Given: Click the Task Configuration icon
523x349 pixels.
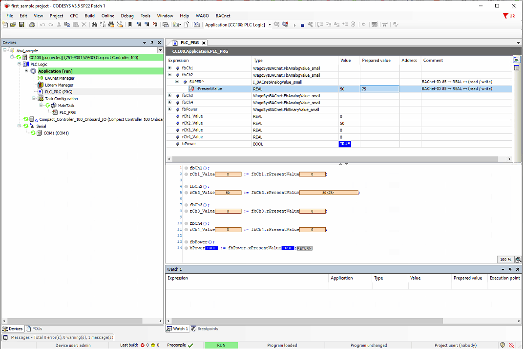Looking at the screenshot, I should [x=41, y=99].
